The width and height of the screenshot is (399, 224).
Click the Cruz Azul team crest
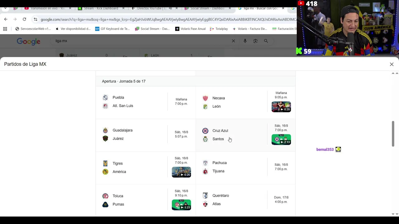[x=205, y=131]
